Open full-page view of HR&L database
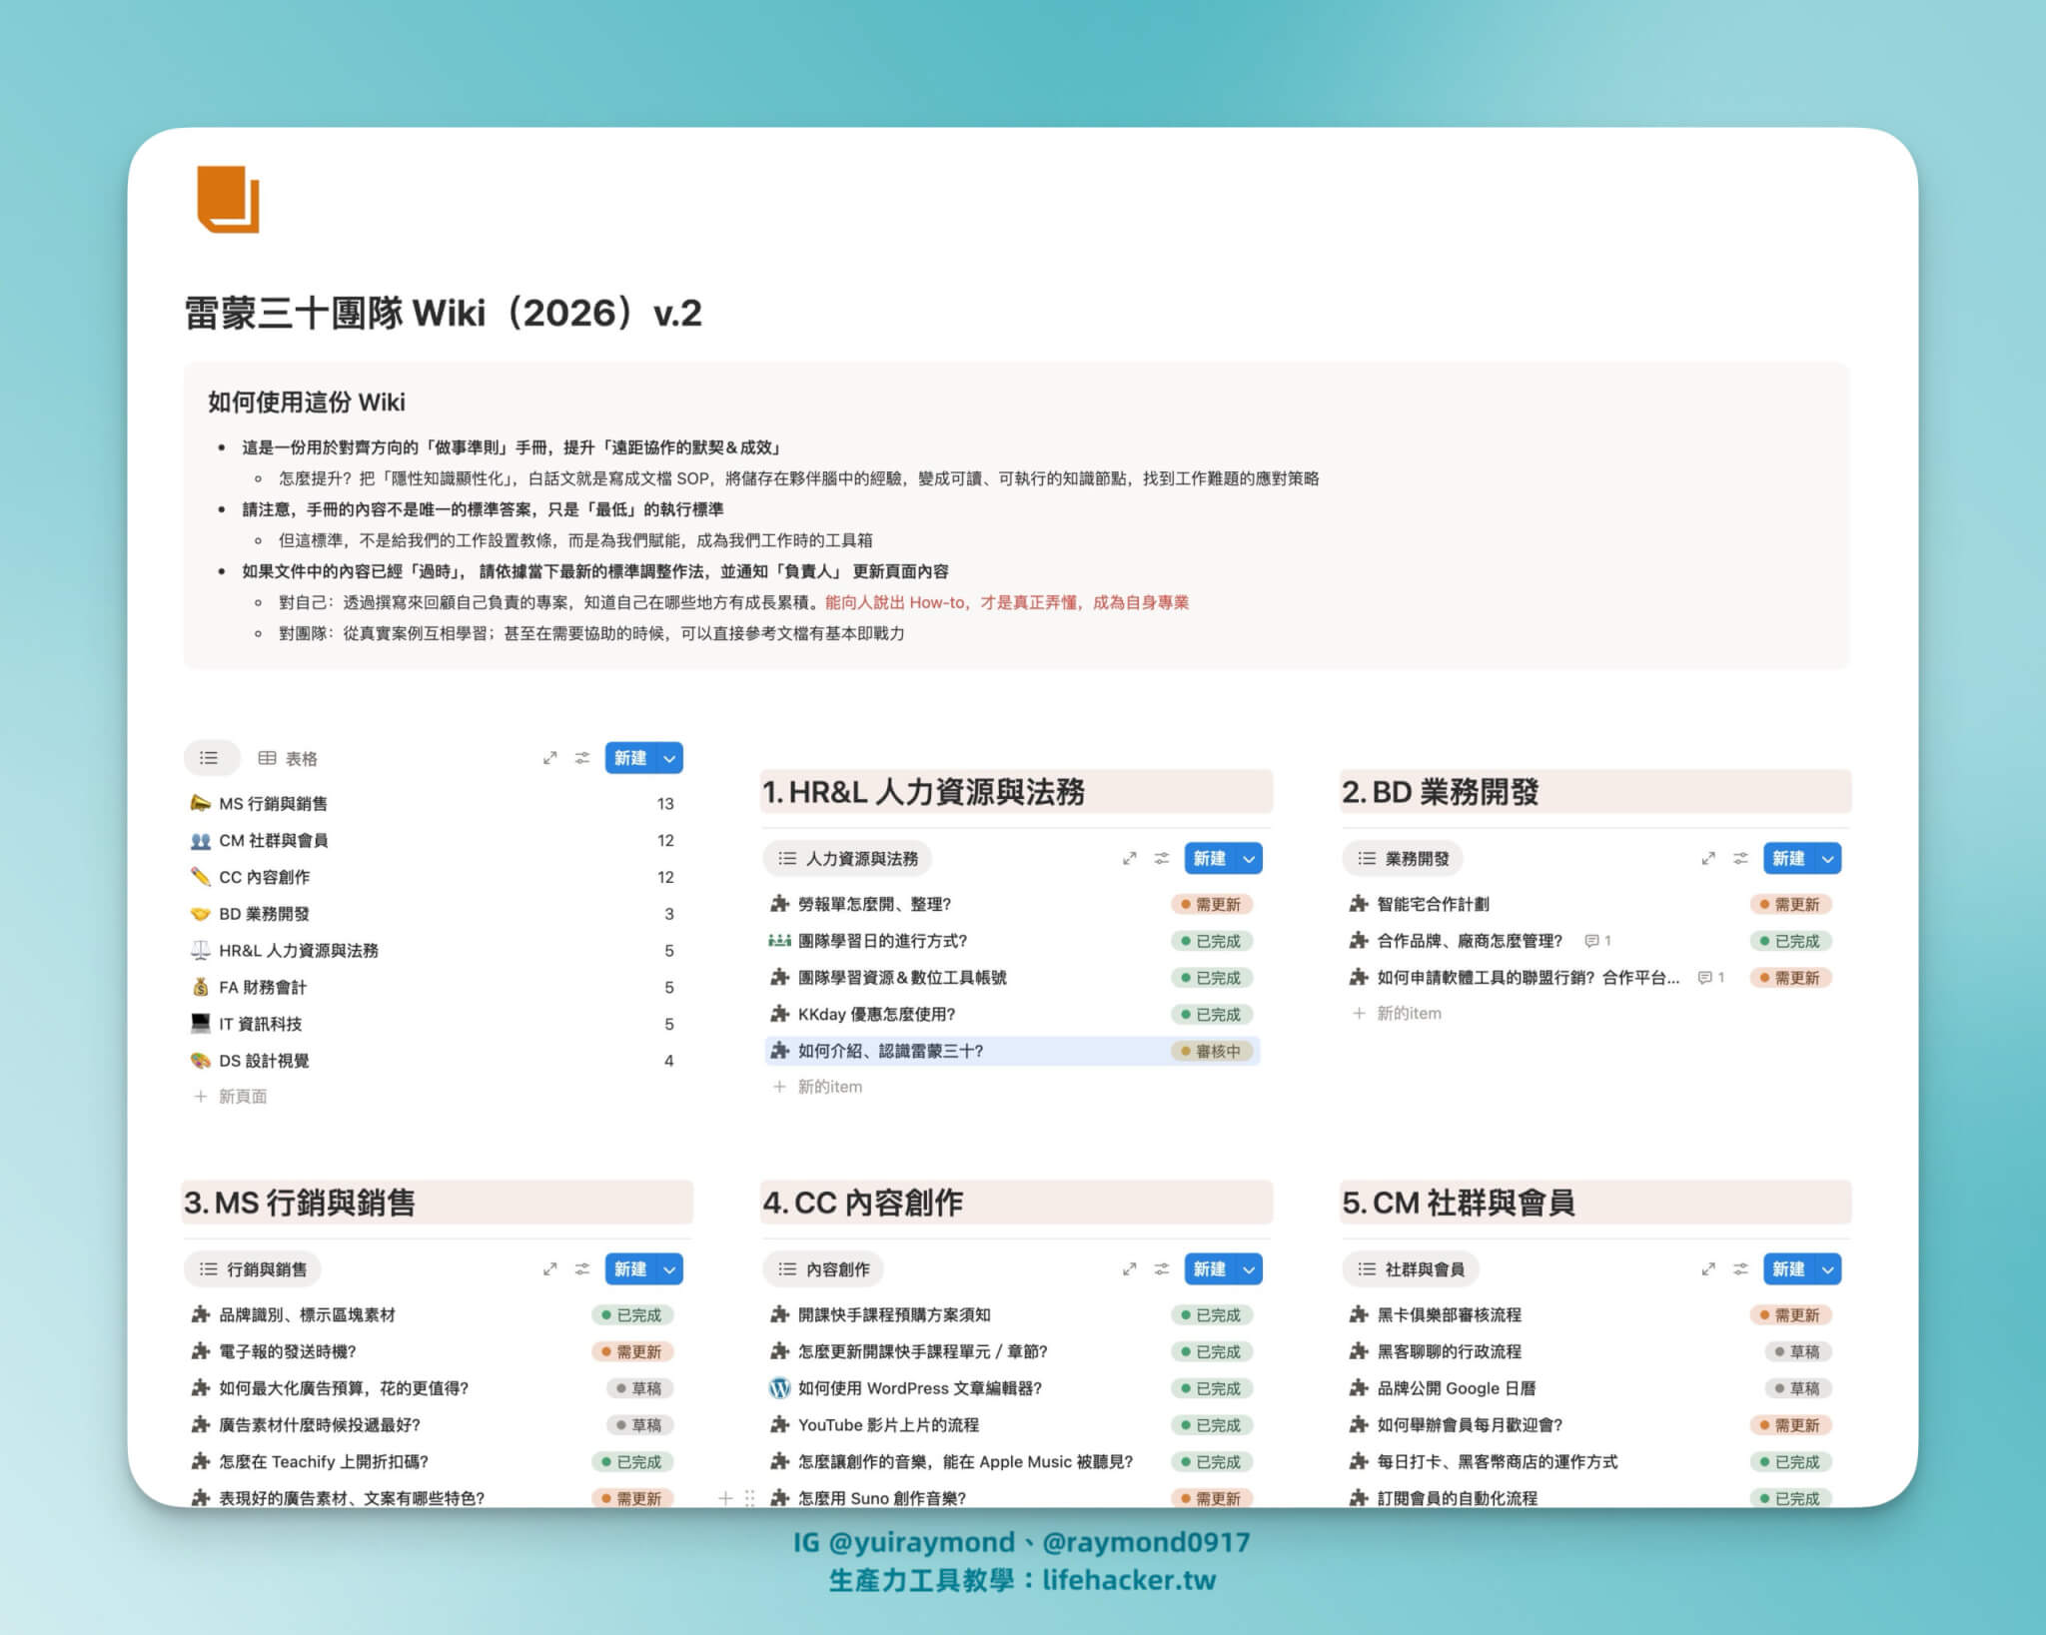 pos(1129,858)
